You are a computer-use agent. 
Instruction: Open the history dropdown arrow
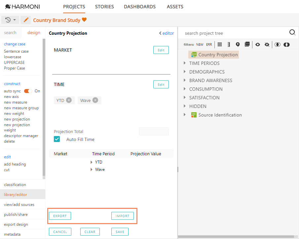(15, 20)
